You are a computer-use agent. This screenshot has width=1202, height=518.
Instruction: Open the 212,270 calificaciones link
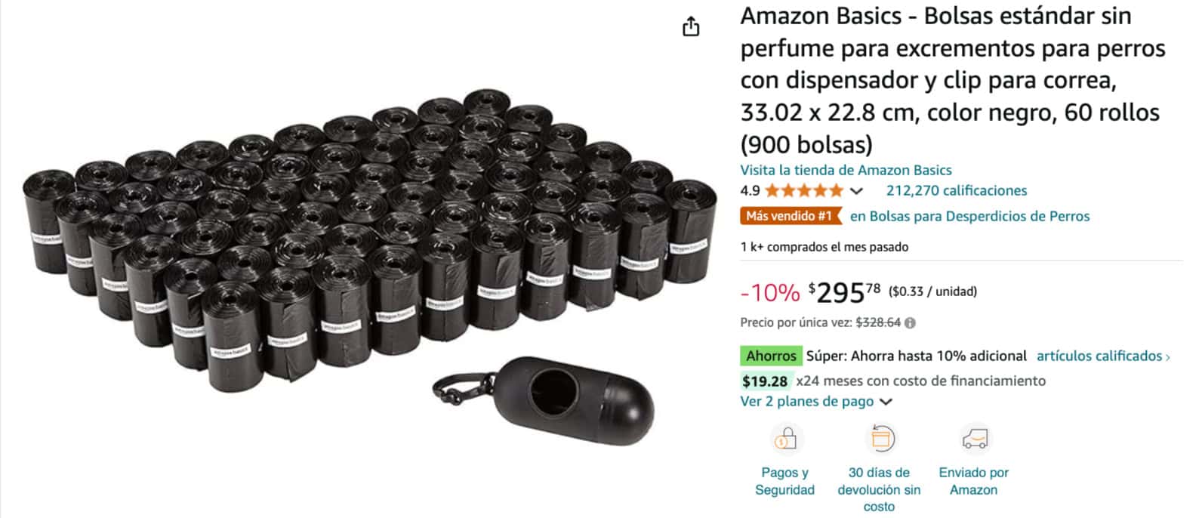point(956,191)
